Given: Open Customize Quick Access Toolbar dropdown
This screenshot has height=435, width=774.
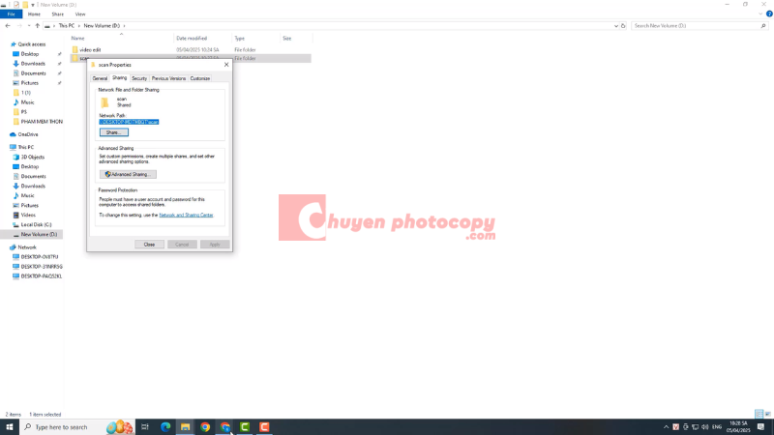Looking at the screenshot, I should click(x=33, y=5).
